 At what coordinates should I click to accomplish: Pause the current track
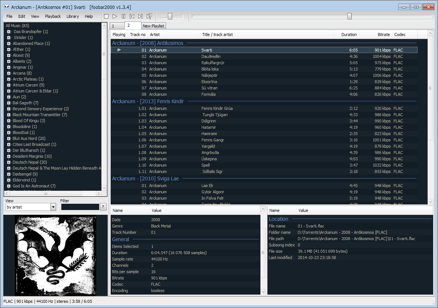(x=123, y=16)
